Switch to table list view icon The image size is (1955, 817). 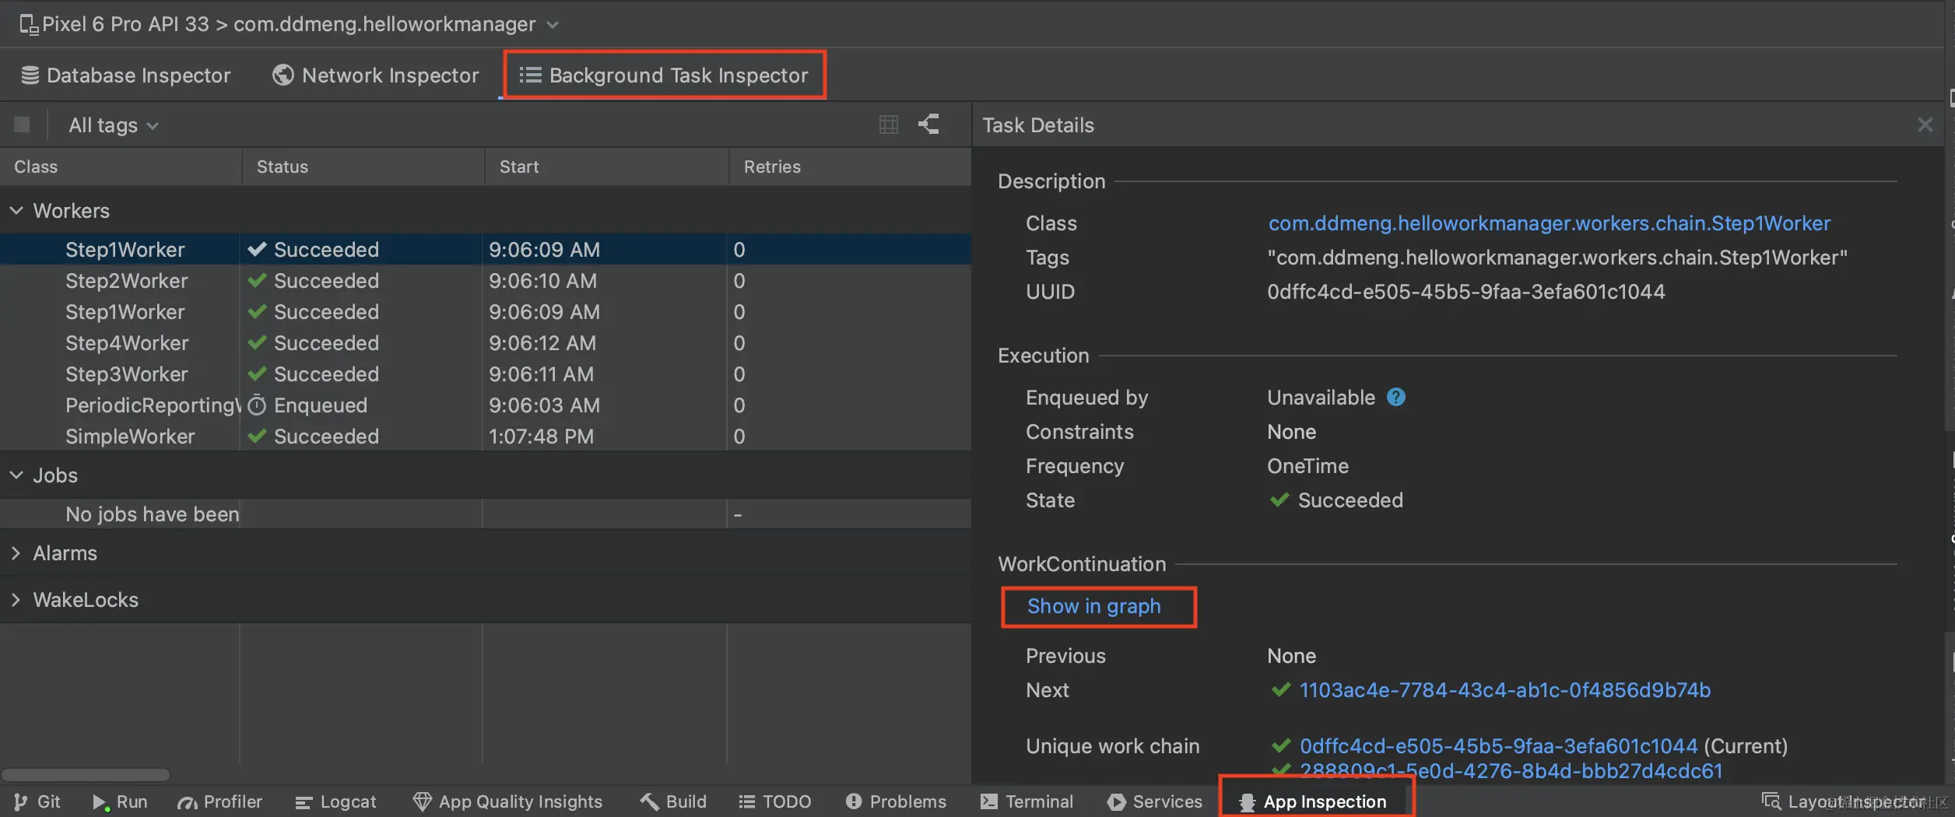(x=889, y=124)
